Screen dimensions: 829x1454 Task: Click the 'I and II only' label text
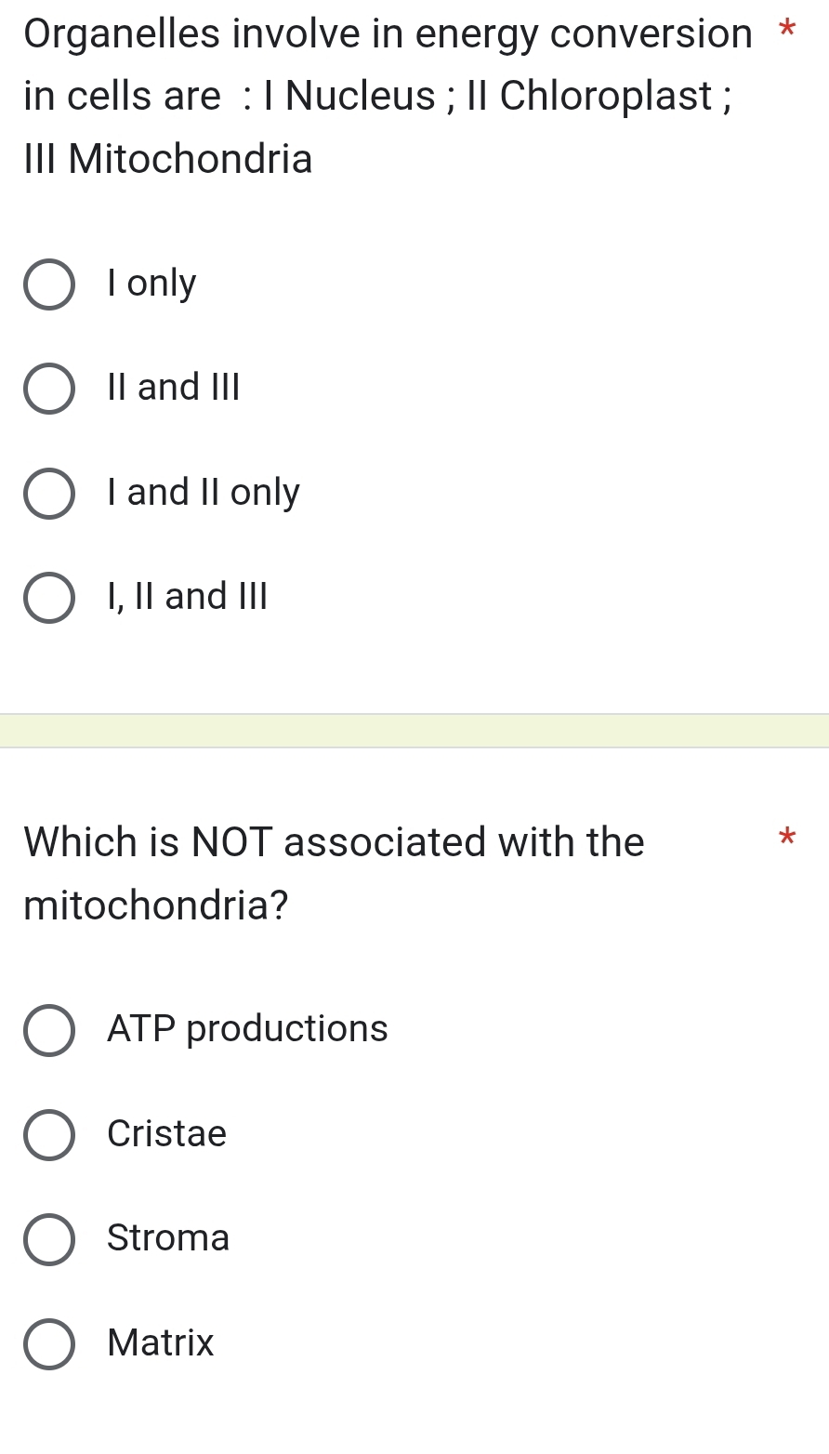[x=204, y=492]
